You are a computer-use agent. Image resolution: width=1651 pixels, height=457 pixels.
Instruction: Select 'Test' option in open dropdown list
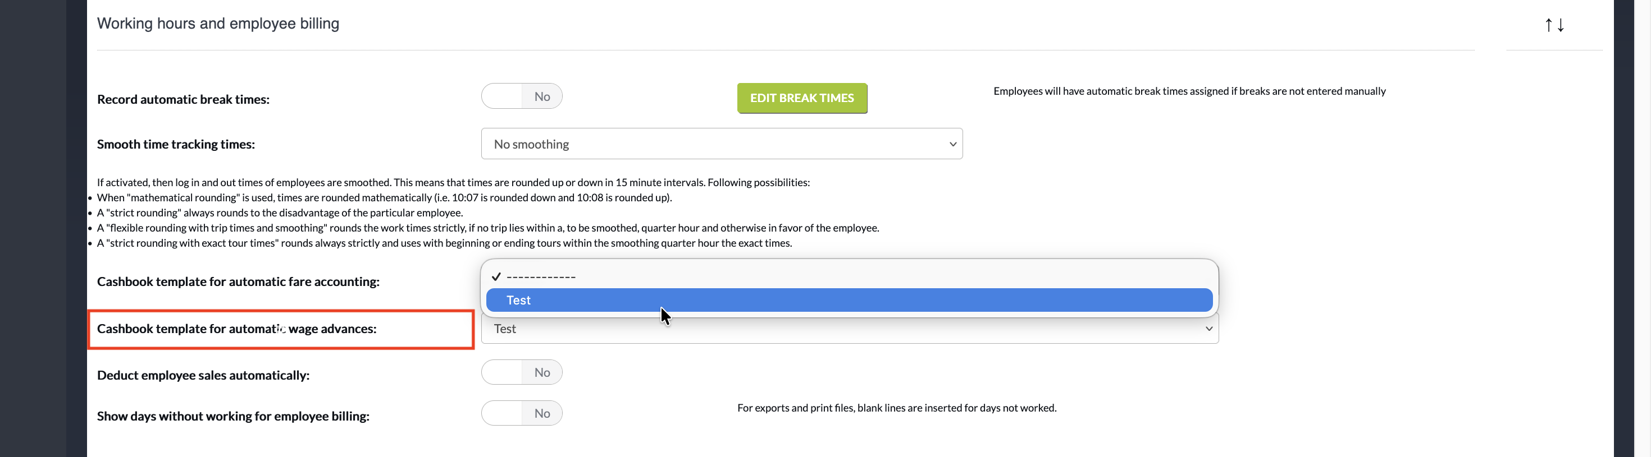[x=849, y=300]
